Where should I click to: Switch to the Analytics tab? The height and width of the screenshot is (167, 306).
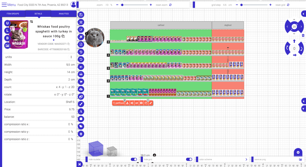click(x=64, y=14)
